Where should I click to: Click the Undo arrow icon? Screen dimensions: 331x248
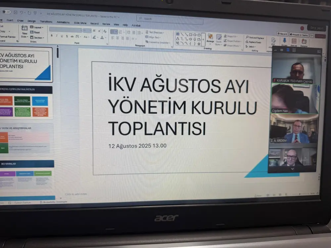tap(21, 13)
